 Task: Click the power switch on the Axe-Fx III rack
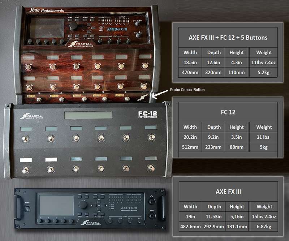click(x=27, y=208)
